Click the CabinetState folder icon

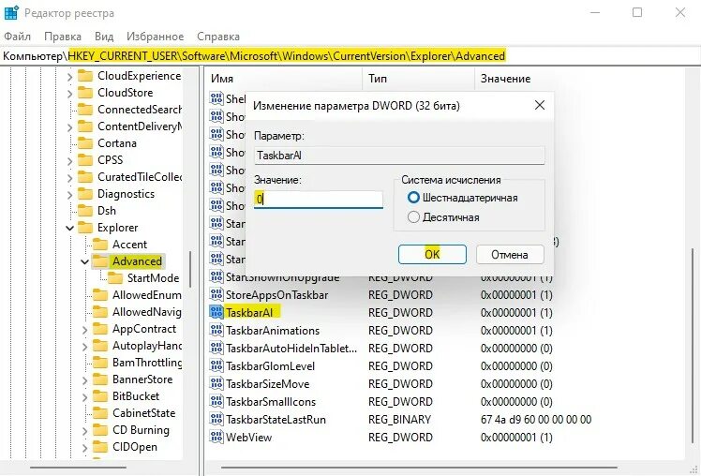click(x=100, y=413)
